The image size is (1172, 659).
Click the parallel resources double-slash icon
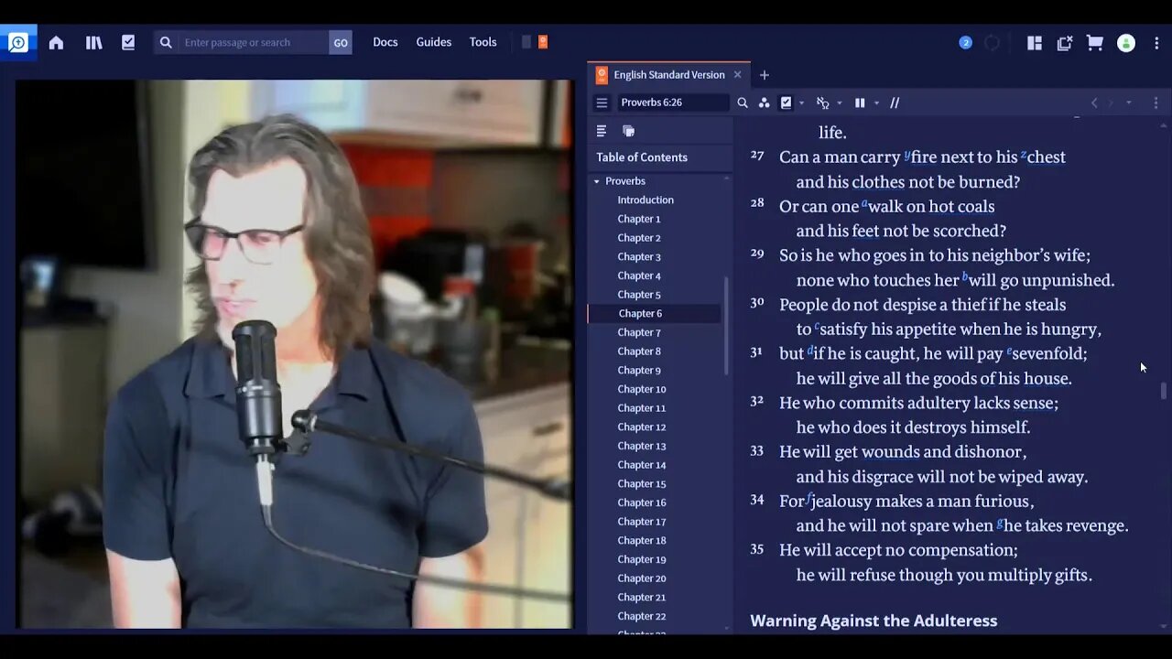(x=895, y=103)
